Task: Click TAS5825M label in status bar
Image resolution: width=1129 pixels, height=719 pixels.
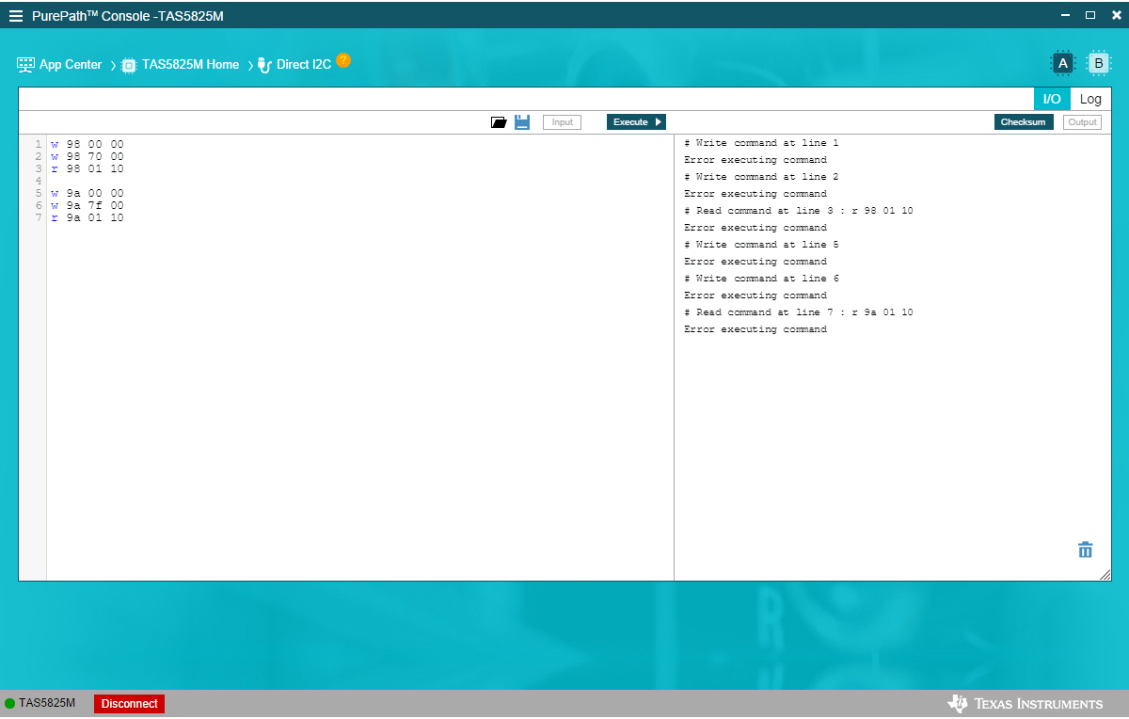Action: click(x=47, y=703)
